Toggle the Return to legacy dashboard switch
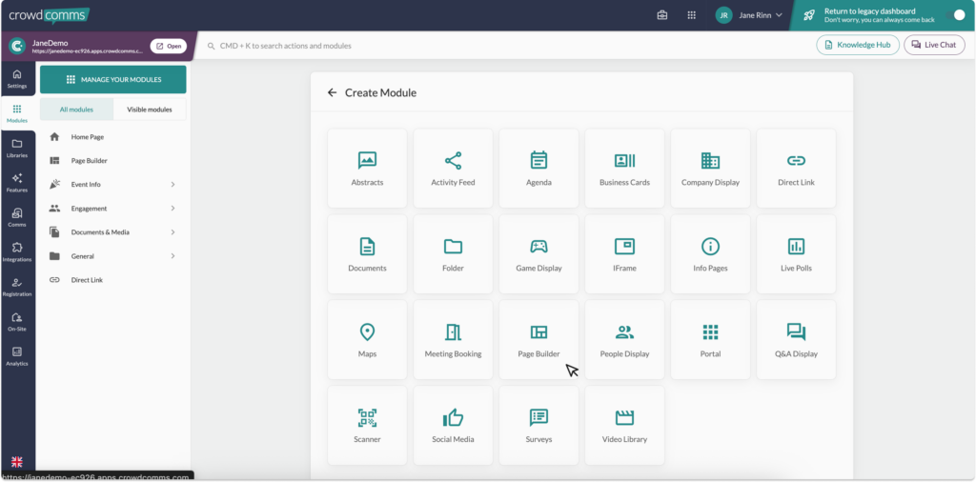This screenshot has width=976, height=482. [954, 15]
